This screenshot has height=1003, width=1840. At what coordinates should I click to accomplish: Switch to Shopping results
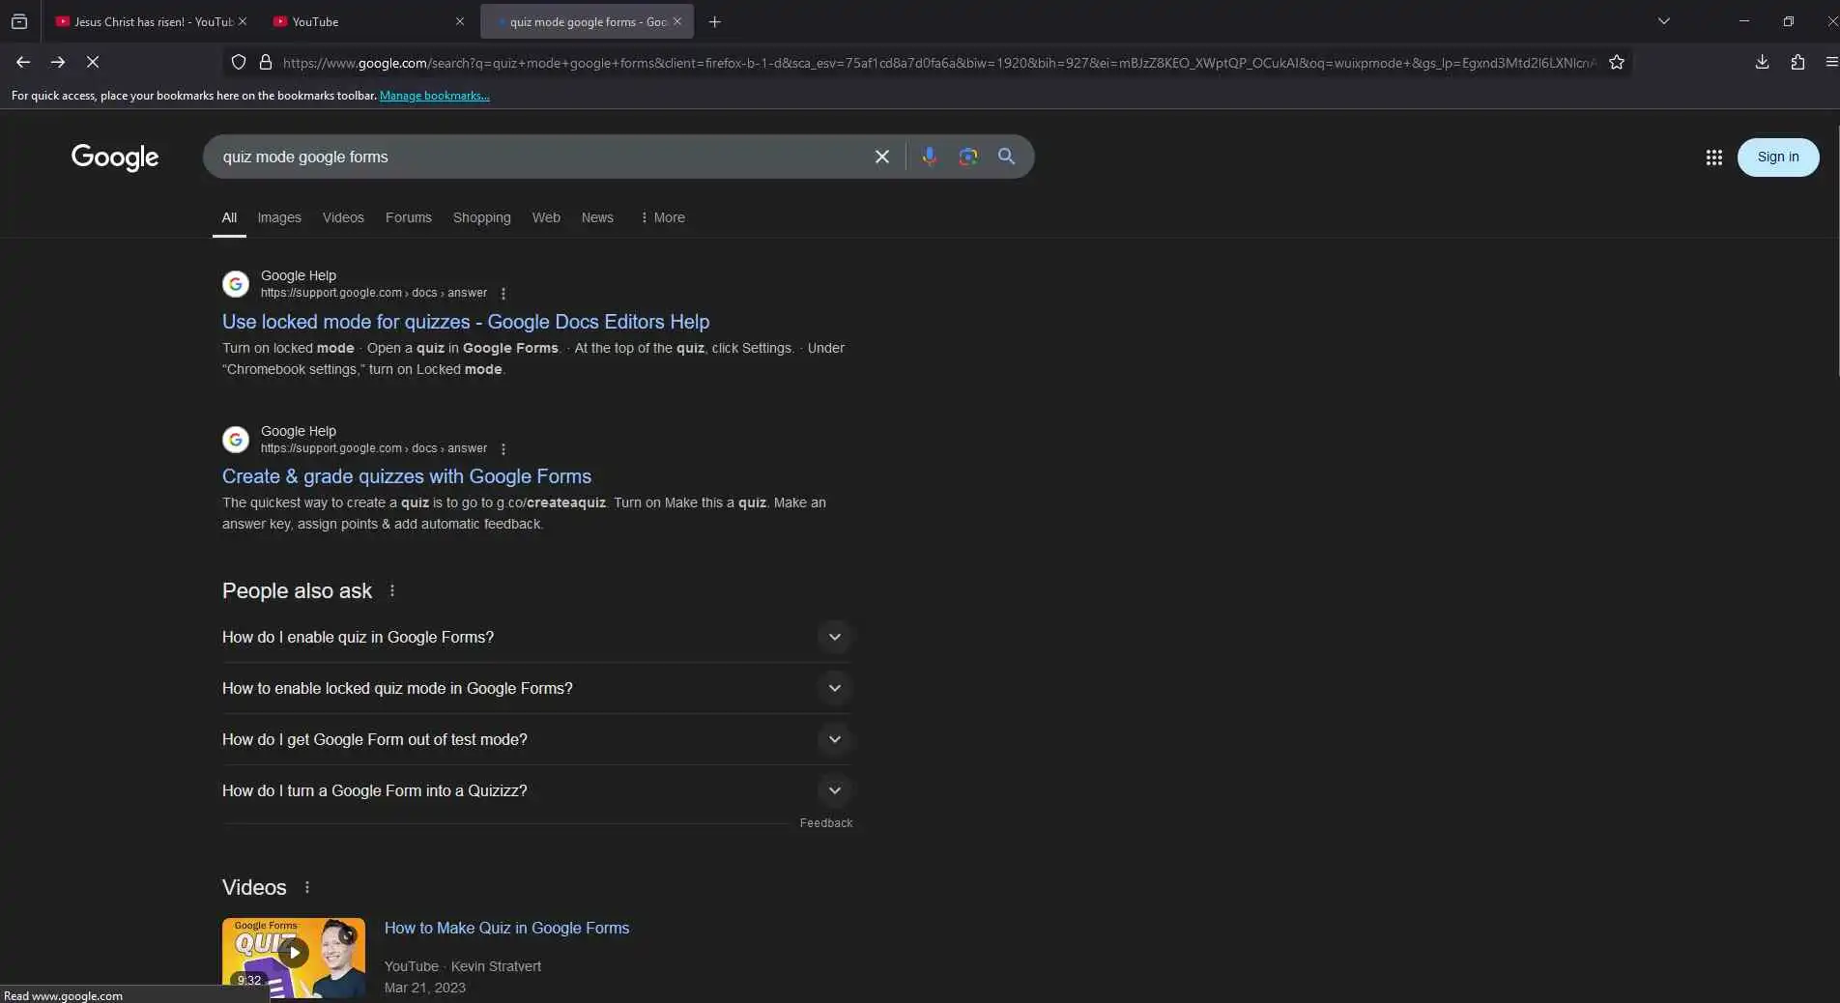(x=482, y=217)
